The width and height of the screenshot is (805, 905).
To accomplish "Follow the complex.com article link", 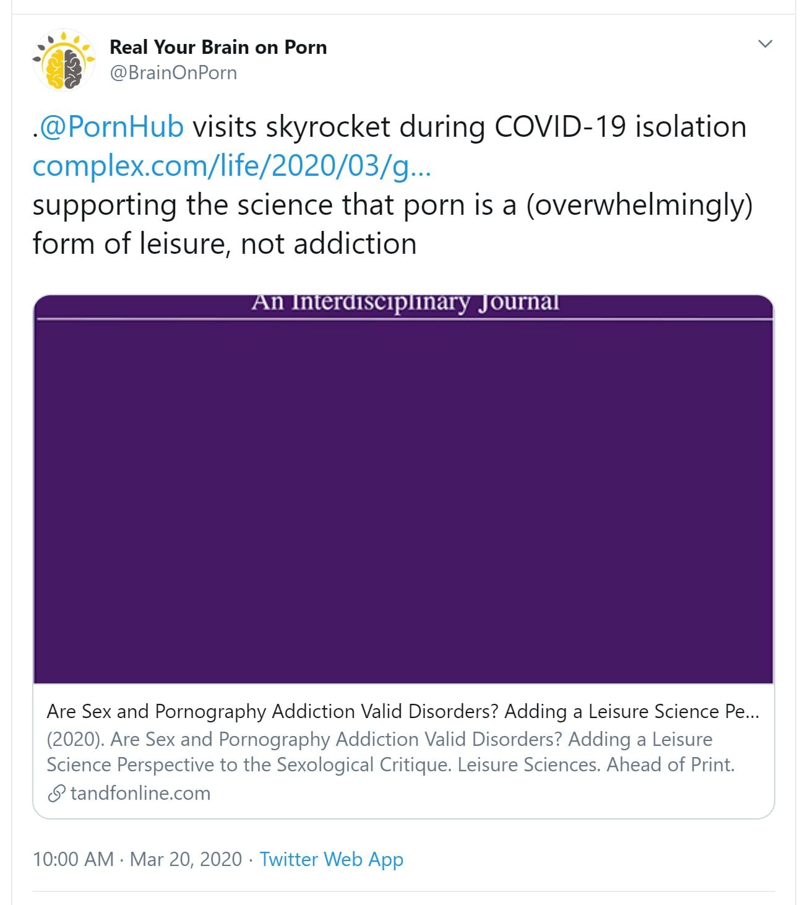I will [x=231, y=166].
